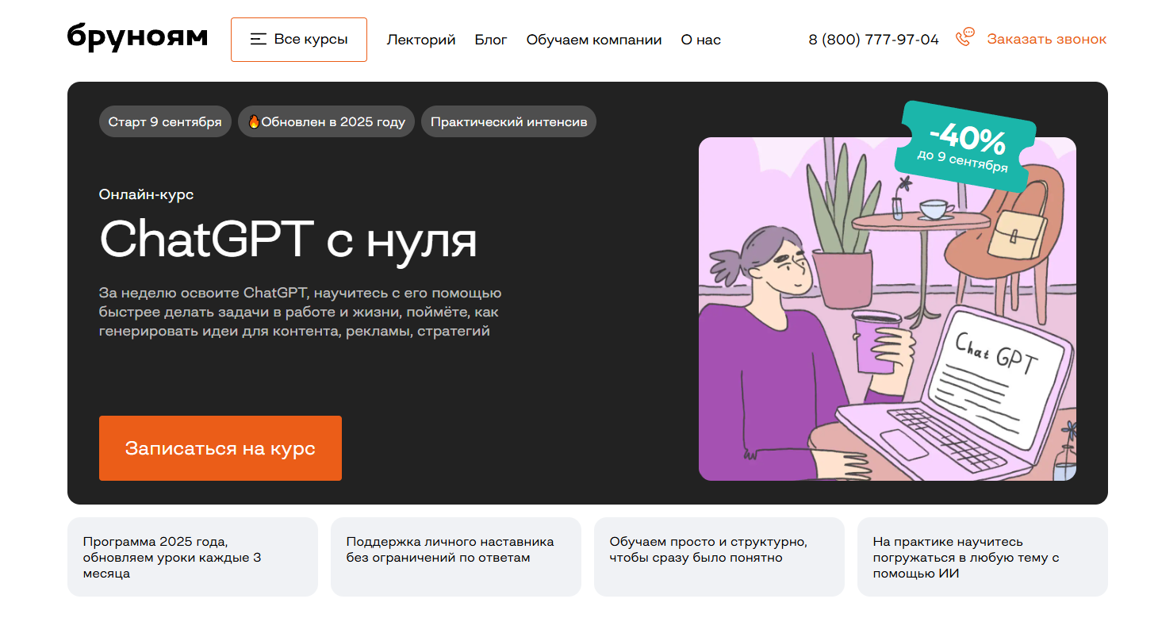
Task: Open Лекторий in the navigation
Action: pos(421,40)
